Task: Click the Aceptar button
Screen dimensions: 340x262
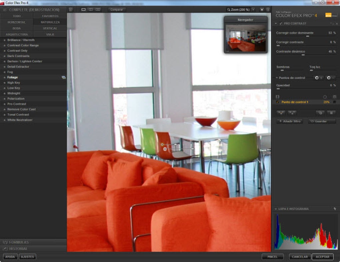Action: point(322,257)
